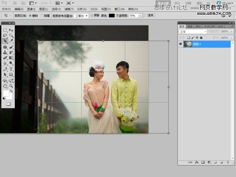This screenshot has height=177, width=236.
Task: Open the layer opacity 100% arrow
Action: (x=232, y=32)
